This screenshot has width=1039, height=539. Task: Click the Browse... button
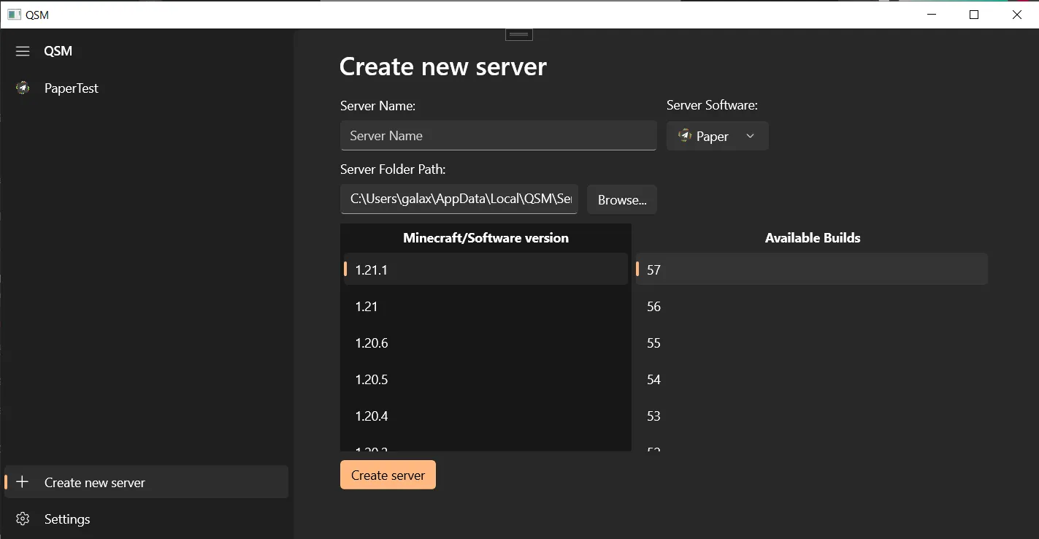622,199
